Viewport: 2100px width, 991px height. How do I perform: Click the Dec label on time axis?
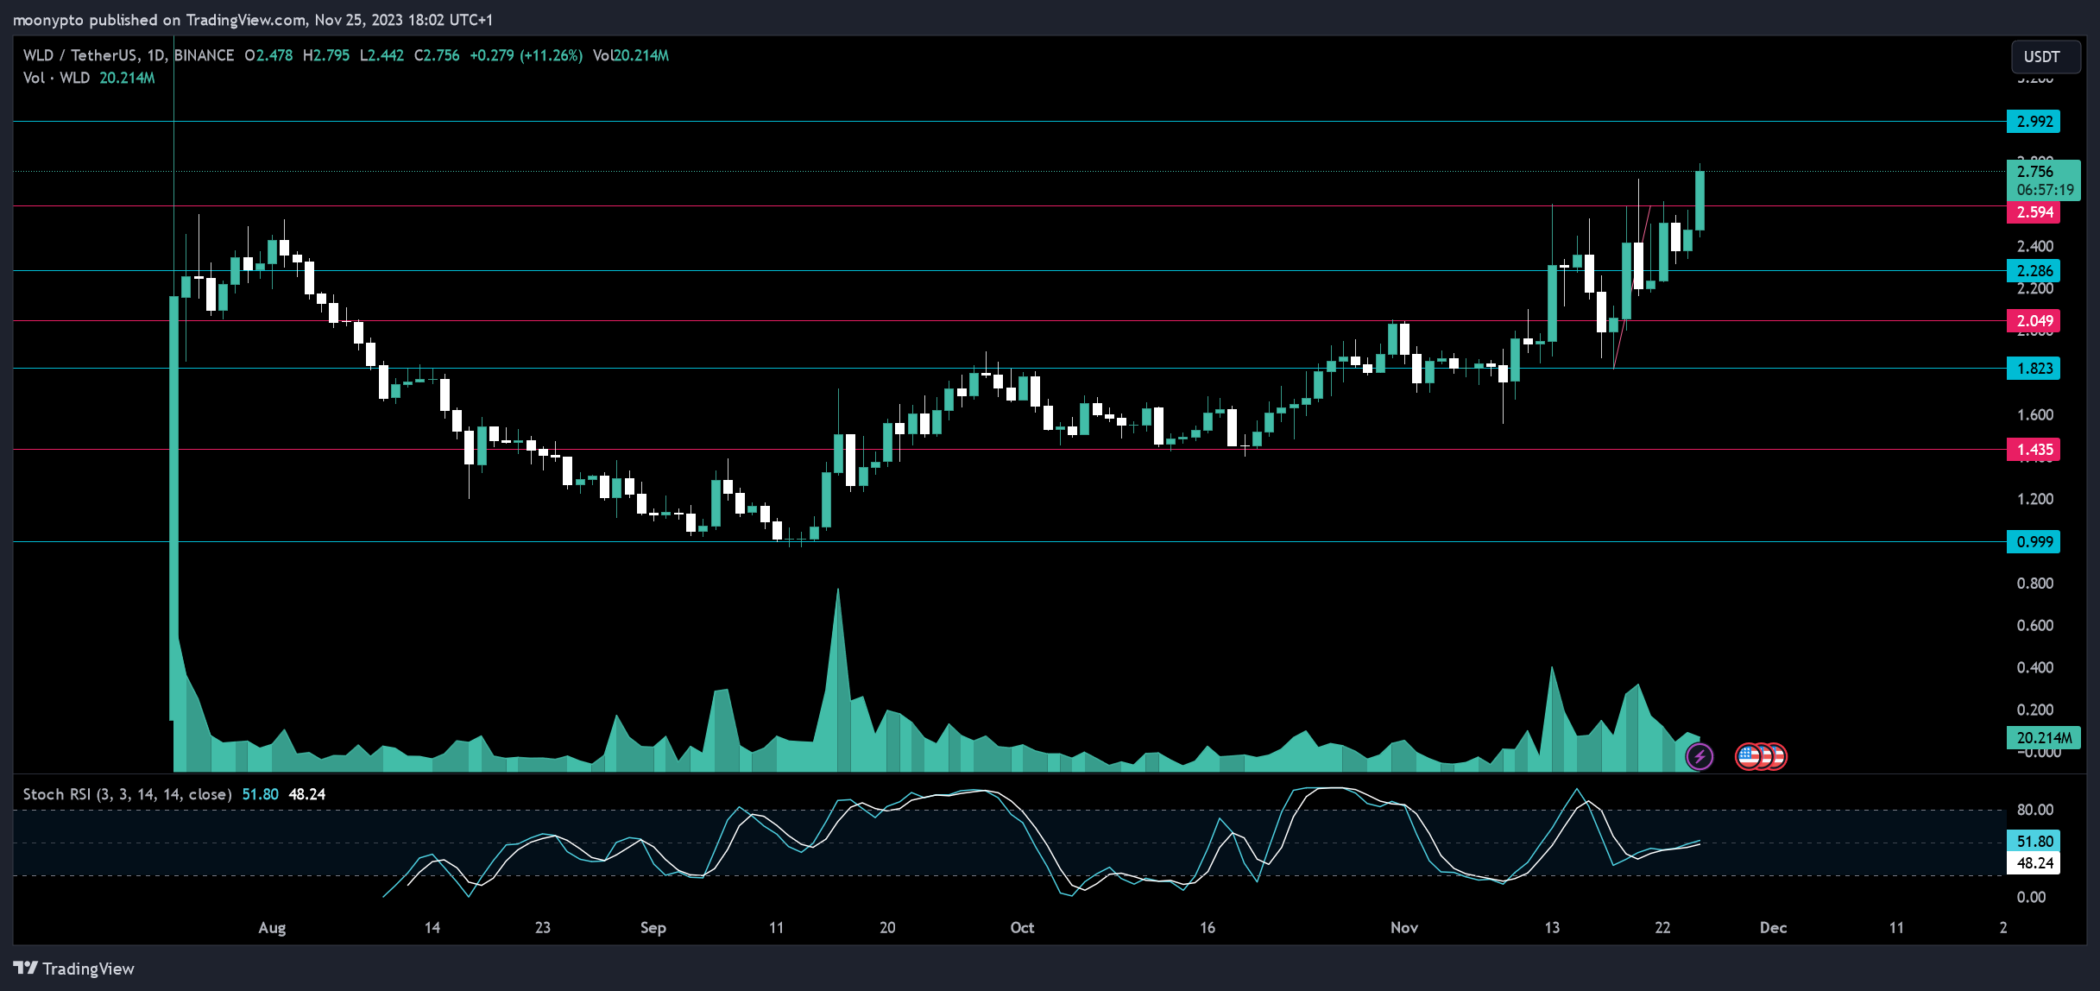pyautogui.click(x=1773, y=928)
